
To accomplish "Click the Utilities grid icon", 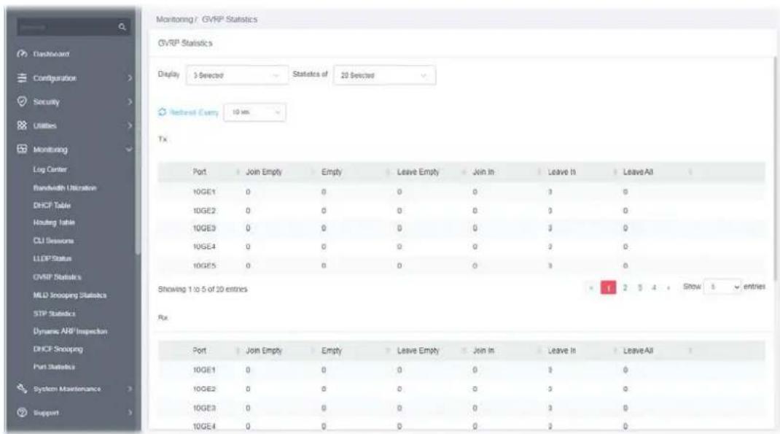I will (x=22, y=125).
